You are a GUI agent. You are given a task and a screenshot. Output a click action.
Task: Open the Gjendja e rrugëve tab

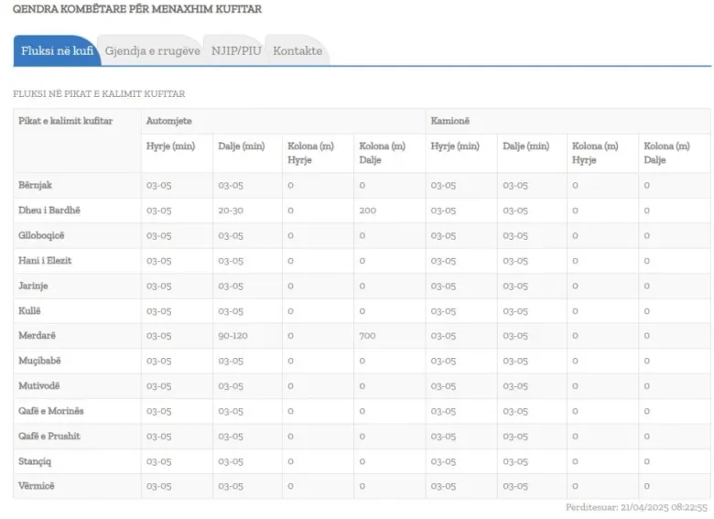[x=152, y=51]
